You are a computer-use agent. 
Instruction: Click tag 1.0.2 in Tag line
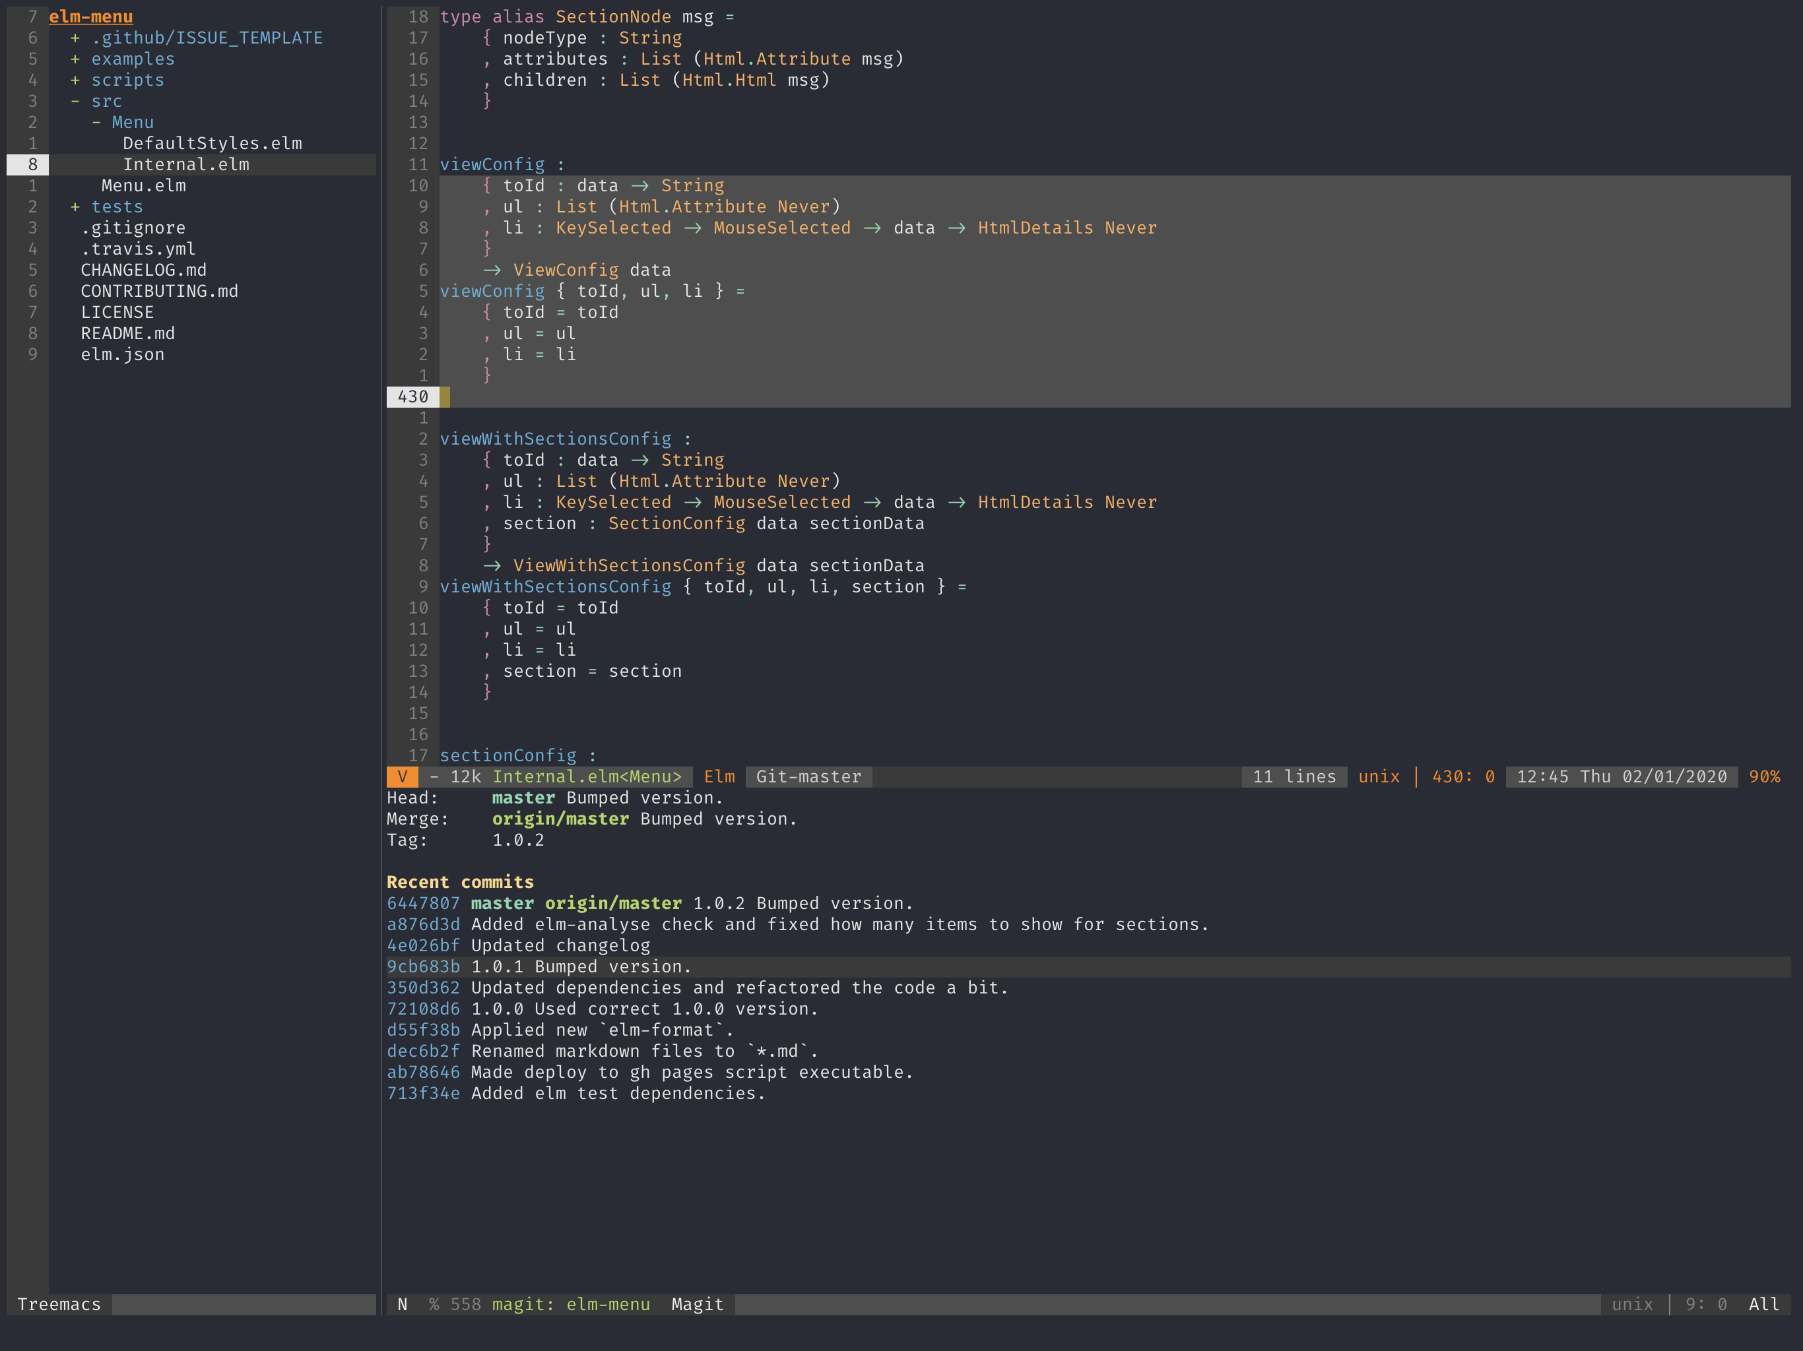click(x=517, y=841)
